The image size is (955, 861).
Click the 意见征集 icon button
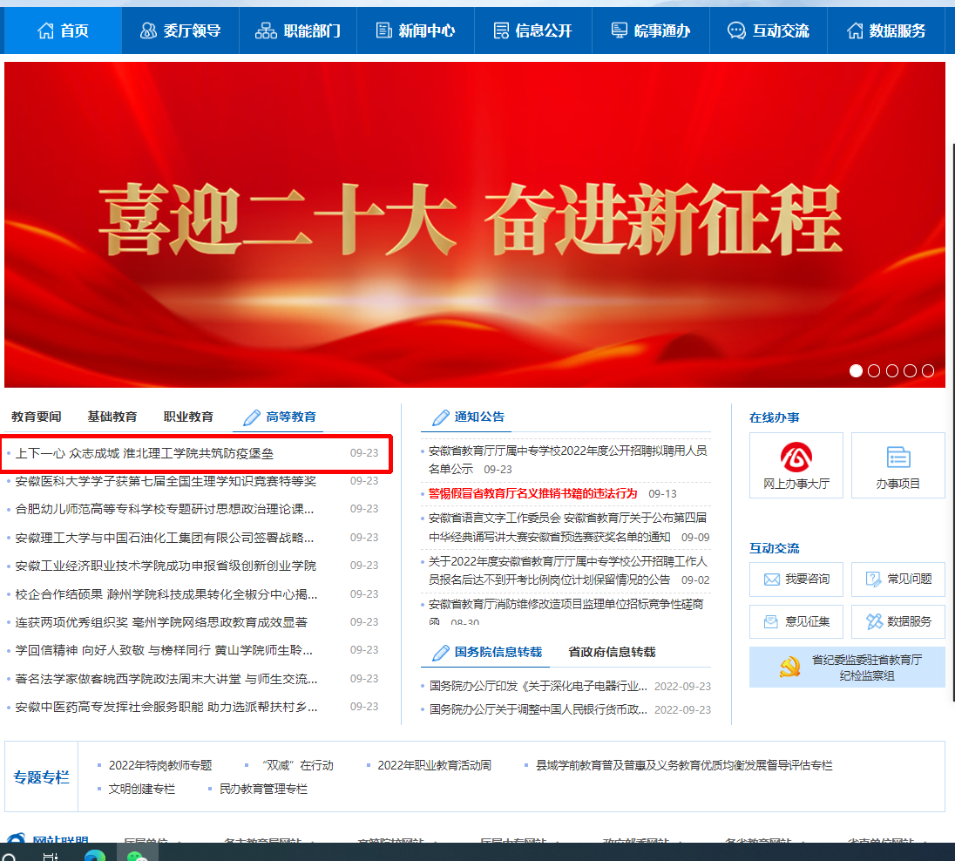coord(796,621)
